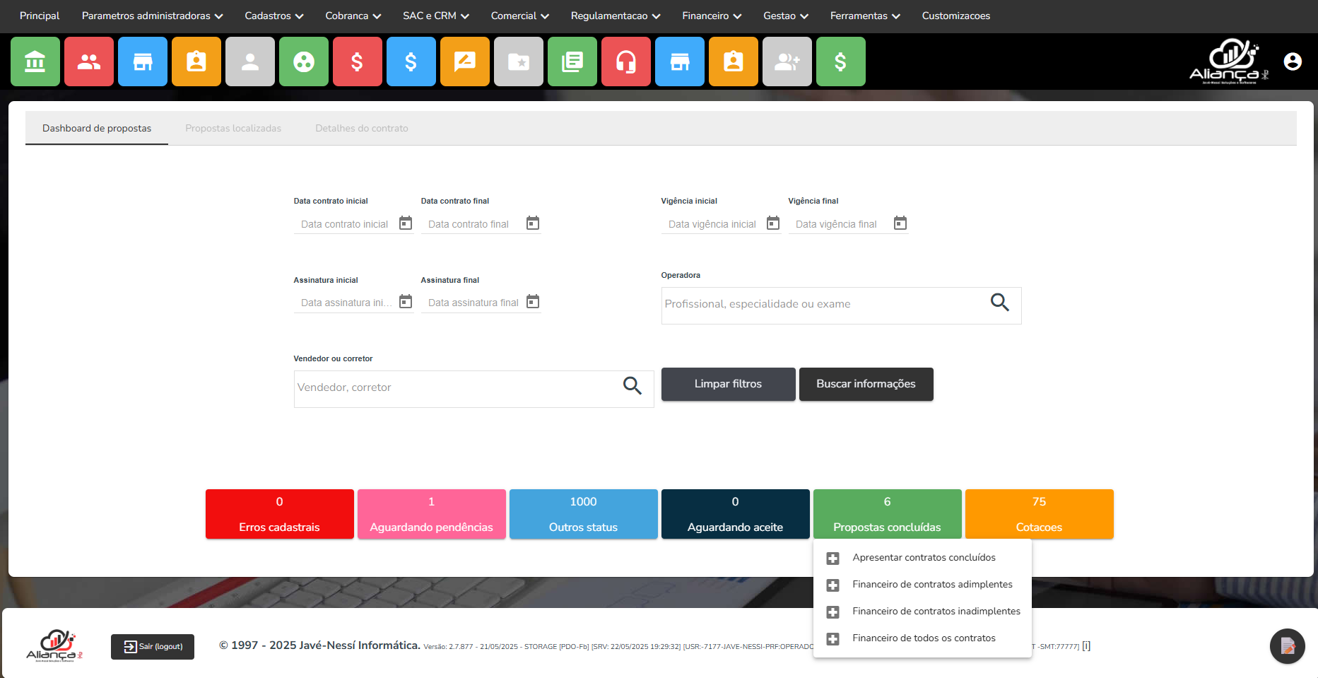The width and height of the screenshot is (1318, 678).
Task: Click the Buscar informações button
Action: click(x=866, y=384)
